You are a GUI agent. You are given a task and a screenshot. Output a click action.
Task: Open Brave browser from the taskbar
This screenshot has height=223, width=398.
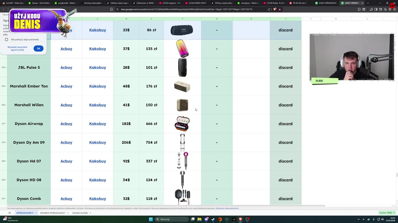point(240,219)
